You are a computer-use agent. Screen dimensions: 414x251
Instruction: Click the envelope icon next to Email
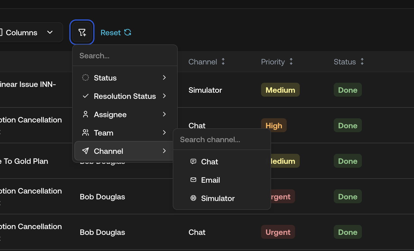[193, 180]
